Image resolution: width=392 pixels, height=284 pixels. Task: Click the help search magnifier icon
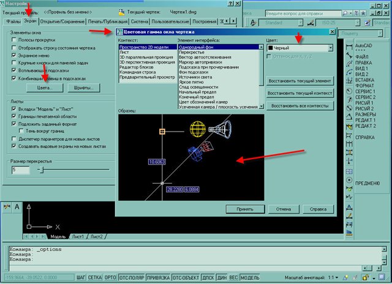point(345,13)
